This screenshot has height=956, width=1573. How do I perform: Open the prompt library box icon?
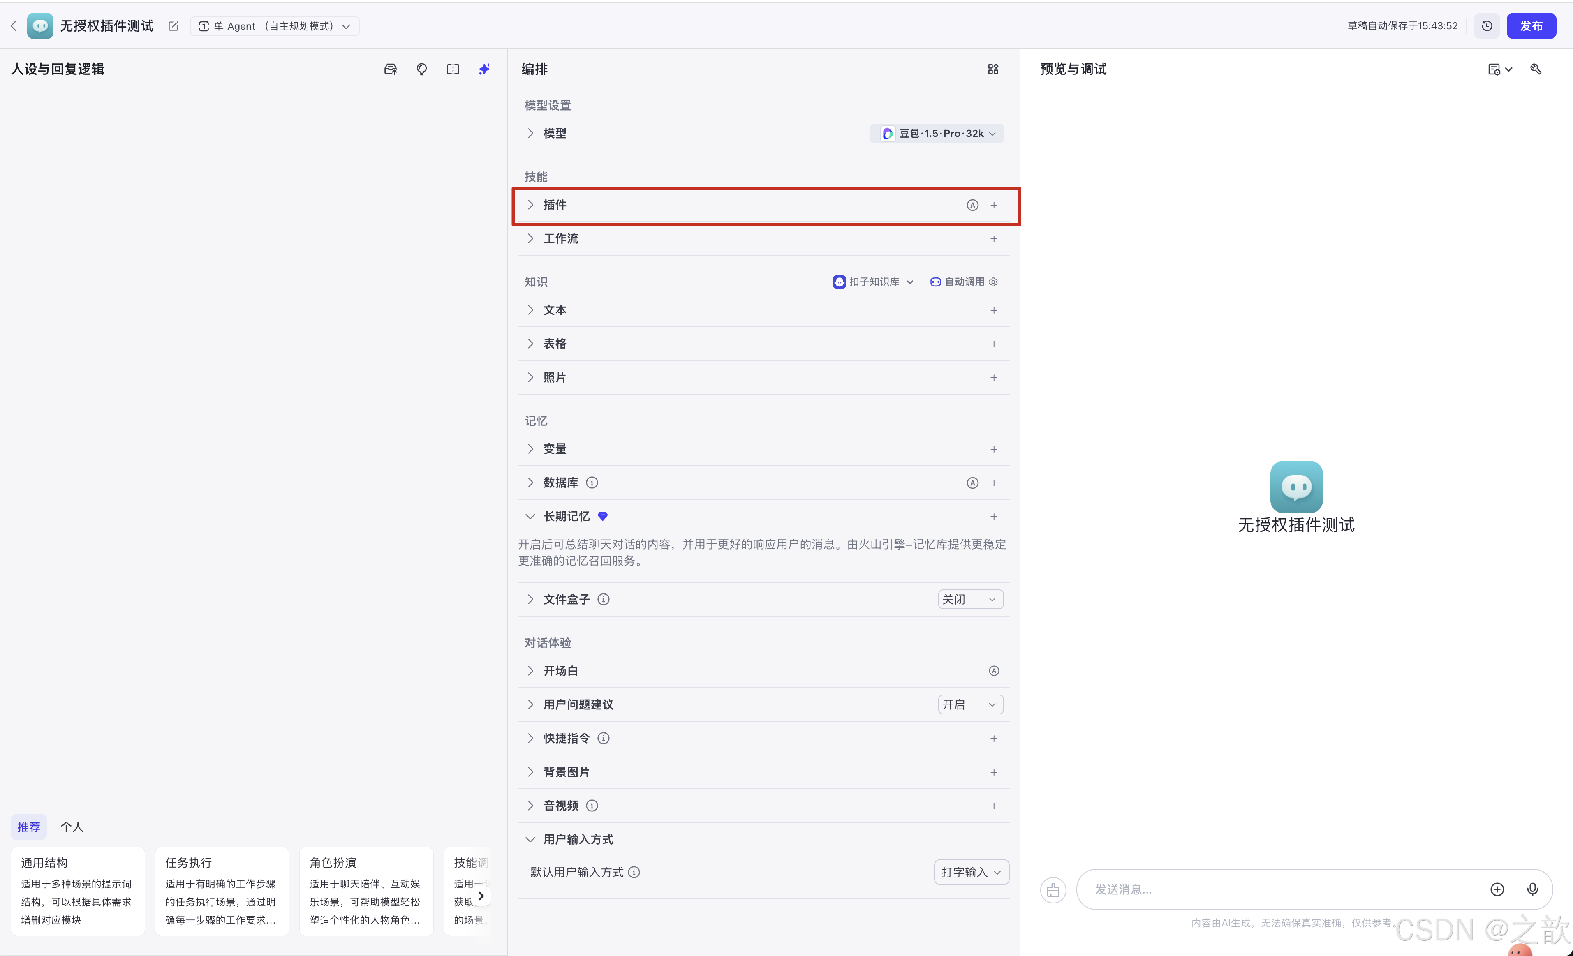click(x=390, y=69)
